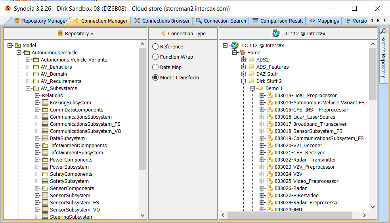The width and height of the screenshot is (390, 223).
Task: Select the Reference connection type
Action: [x=155, y=46]
